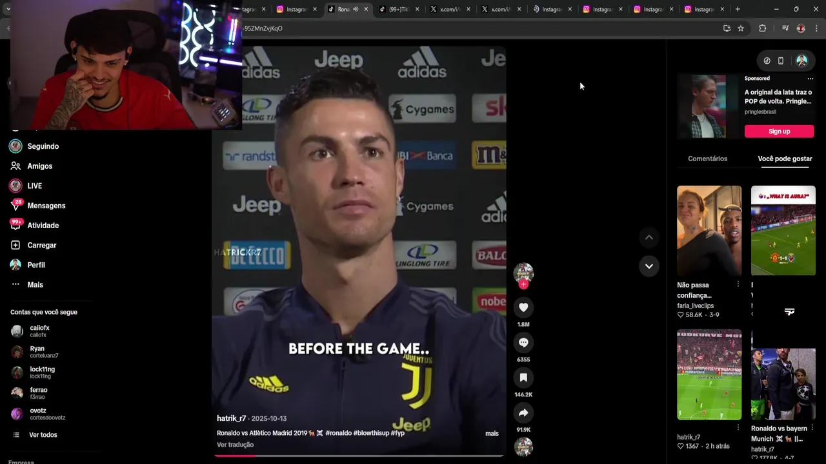The image size is (826, 464).
Task: Open Chrome profile avatar
Action: point(801,28)
